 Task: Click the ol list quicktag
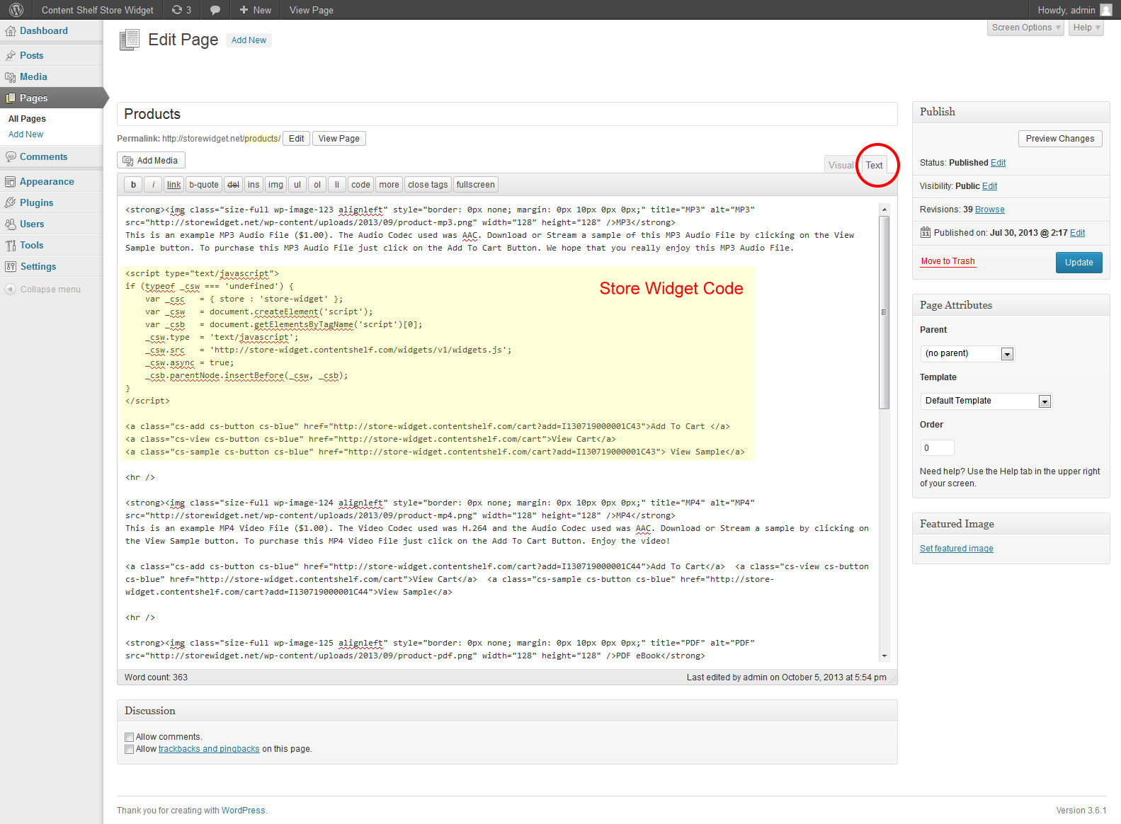317,185
